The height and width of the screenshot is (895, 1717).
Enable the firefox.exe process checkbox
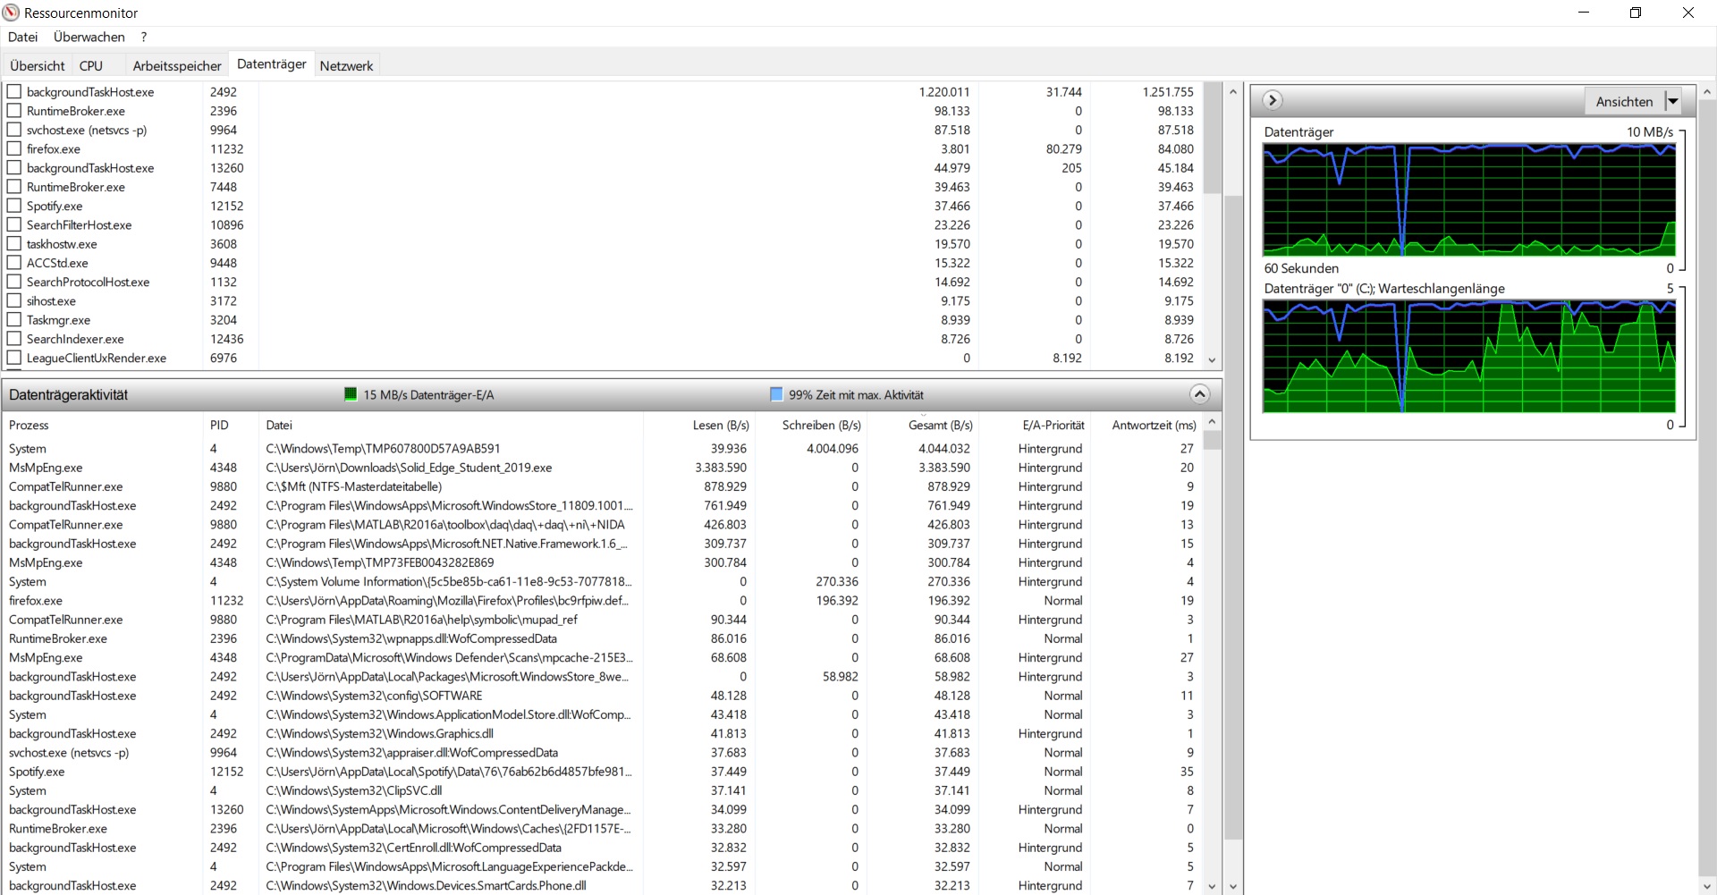point(14,148)
